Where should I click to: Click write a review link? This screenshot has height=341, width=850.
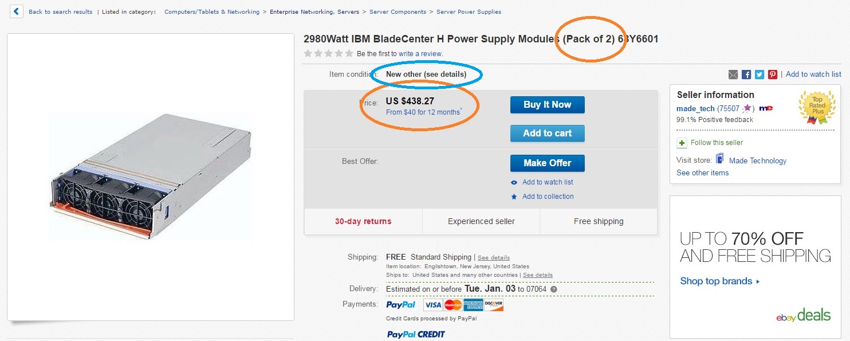420,54
